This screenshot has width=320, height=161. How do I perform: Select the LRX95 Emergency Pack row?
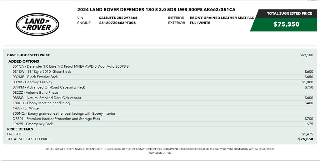163,124
